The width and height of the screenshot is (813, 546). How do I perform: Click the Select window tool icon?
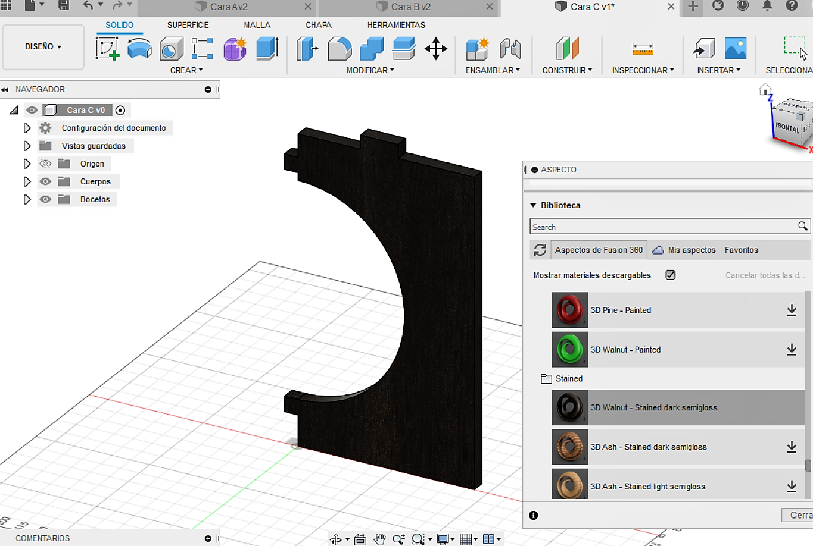[x=795, y=48]
